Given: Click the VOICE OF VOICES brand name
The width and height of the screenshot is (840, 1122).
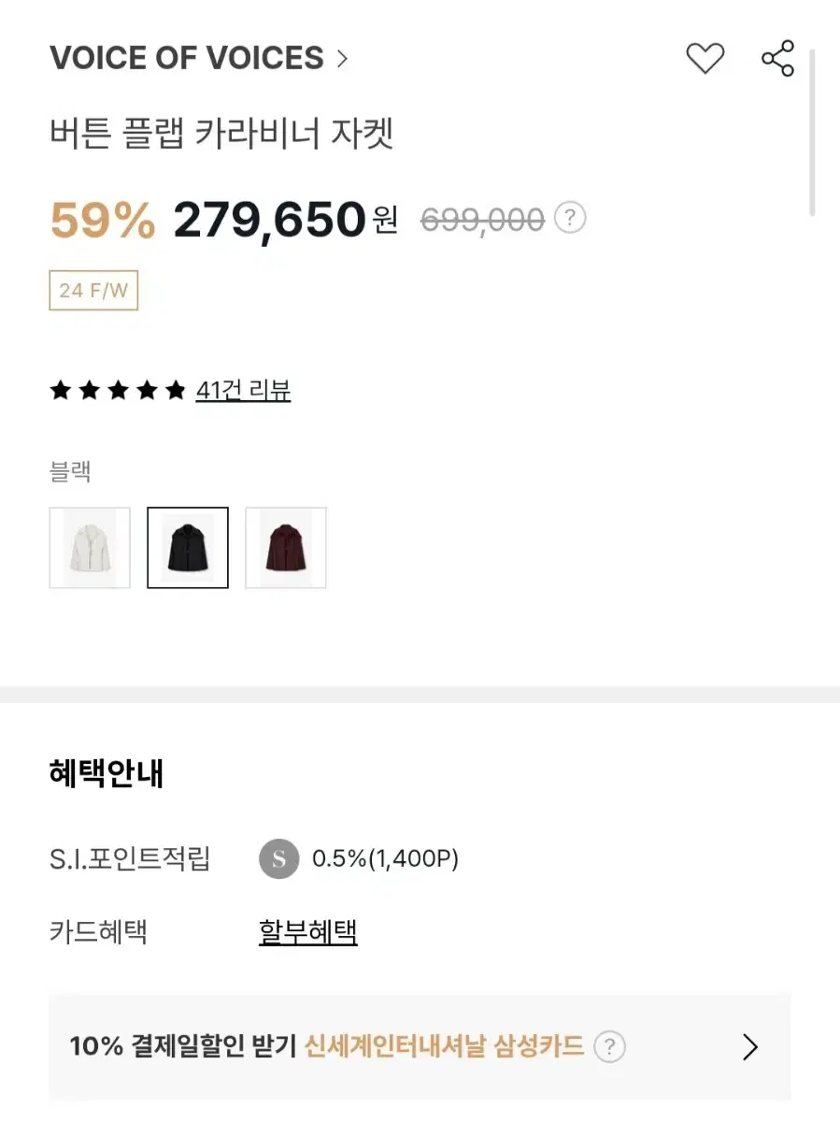Looking at the screenshot, I should click(x=187, y=59).
